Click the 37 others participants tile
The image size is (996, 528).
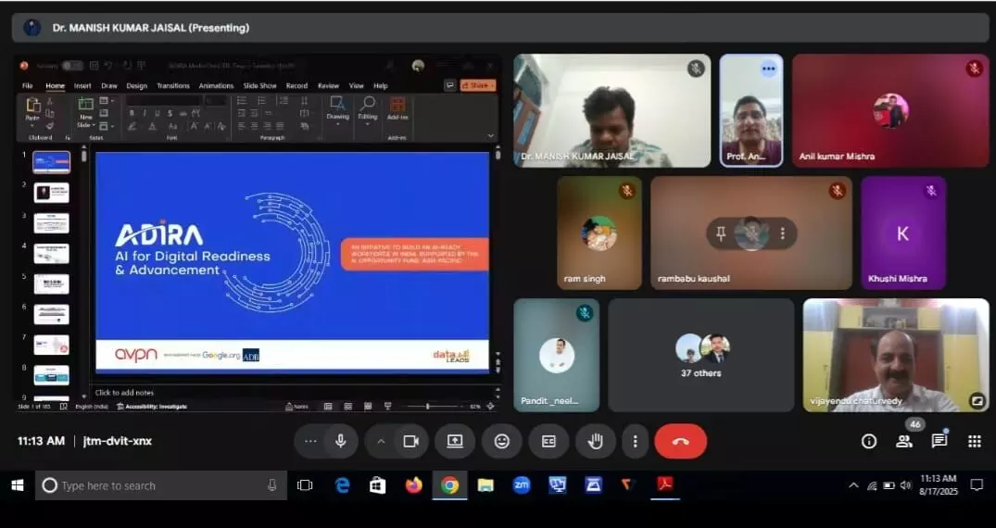click(x=701, y=355)
